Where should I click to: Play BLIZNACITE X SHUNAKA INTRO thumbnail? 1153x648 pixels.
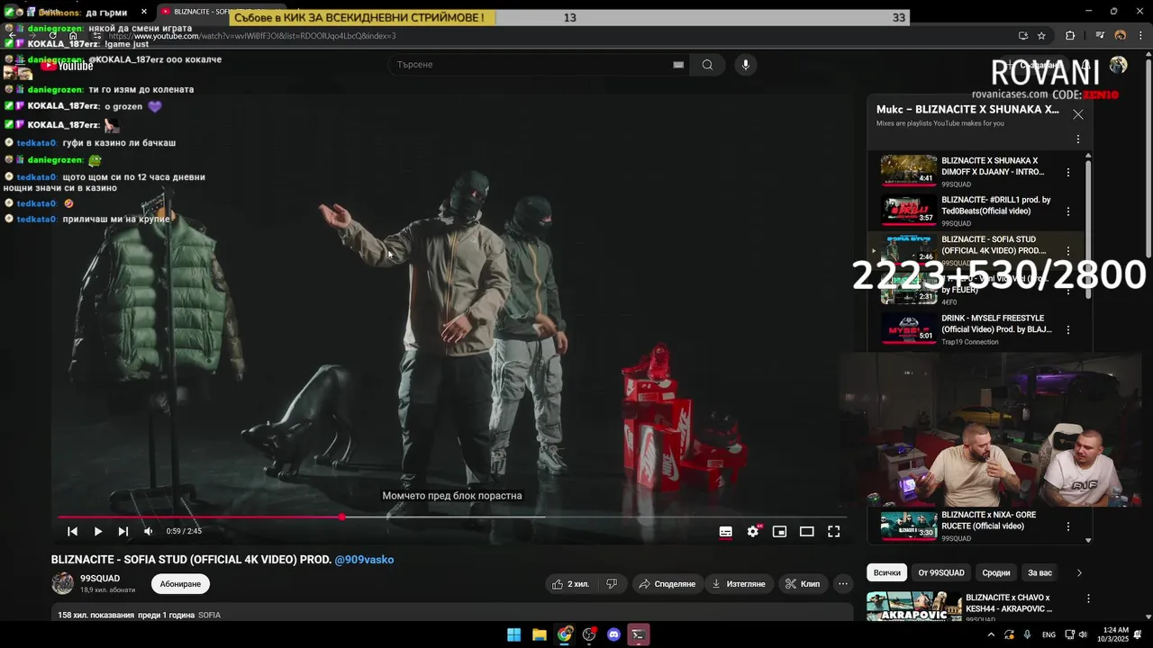909,170
